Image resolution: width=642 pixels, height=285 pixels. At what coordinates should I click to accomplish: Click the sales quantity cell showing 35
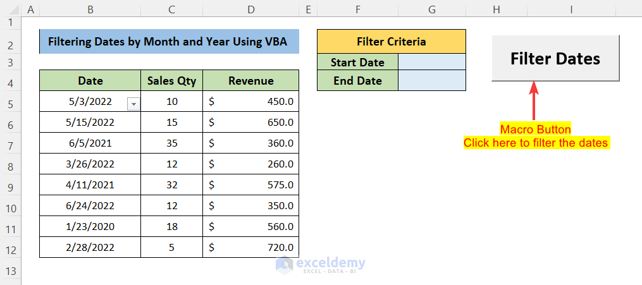pyautogui.click(x=171, y=143)
